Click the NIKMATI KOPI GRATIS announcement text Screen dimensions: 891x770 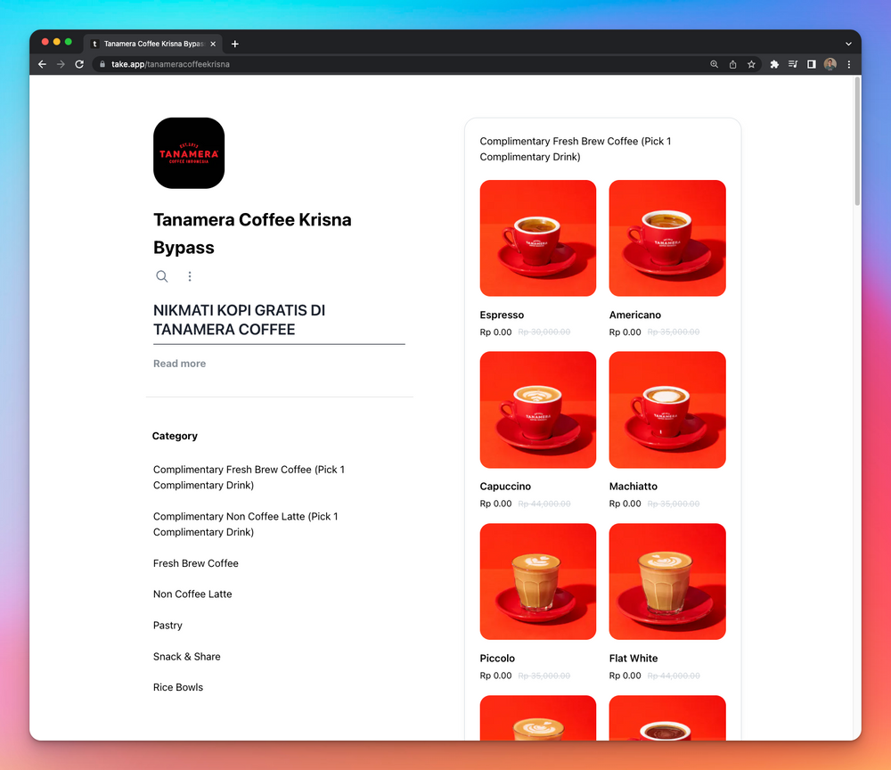(239, 320)
